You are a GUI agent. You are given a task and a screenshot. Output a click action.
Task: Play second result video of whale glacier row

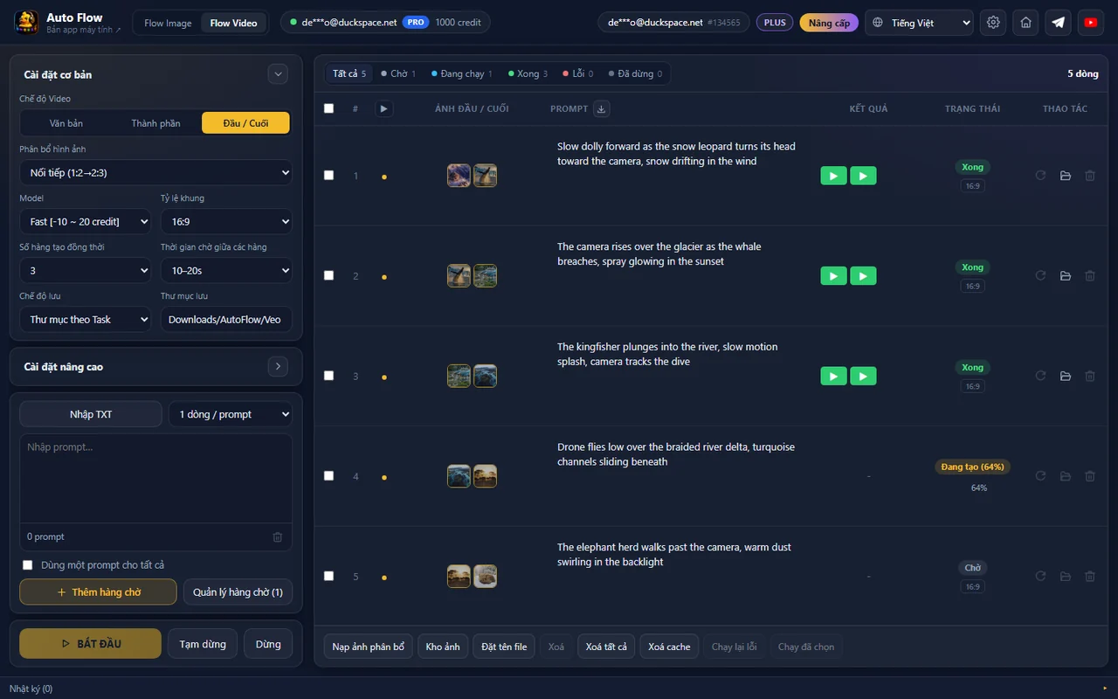pyautogui.click(x=863, y=276)
